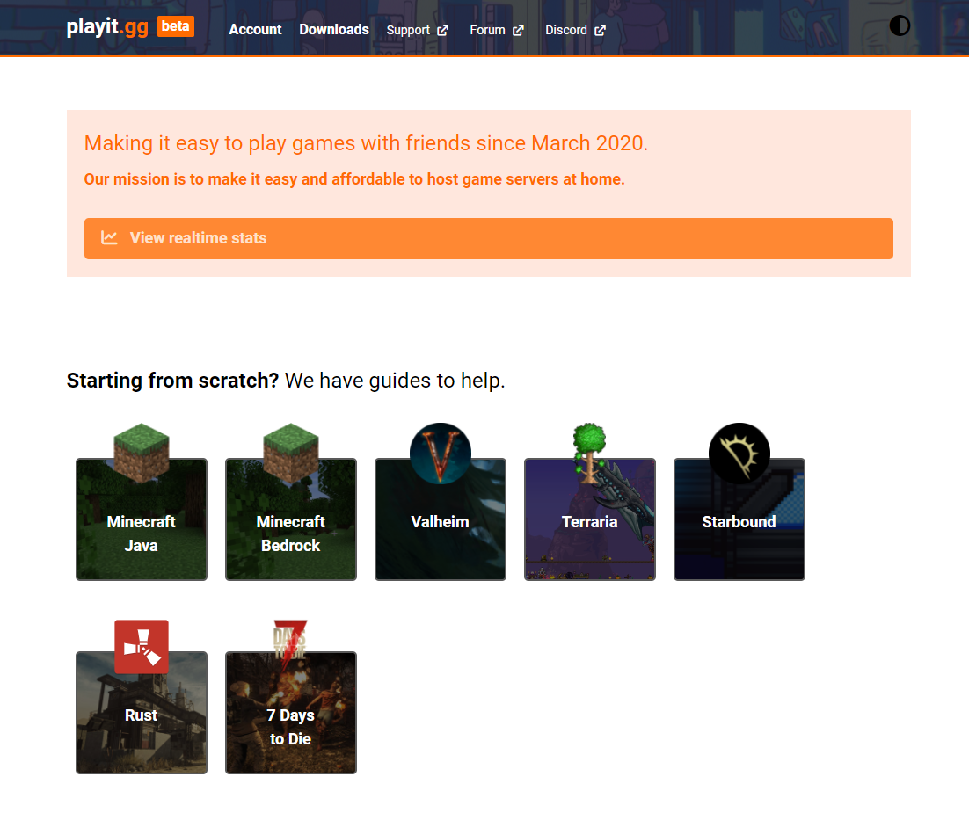Toggle the dark/light theme switch

tap(900, 25)
